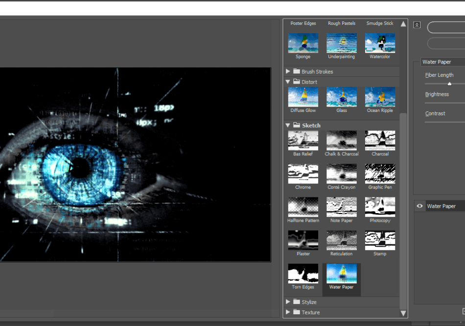This screenshot has height=326, width=465.
Task: Click the Brightness slider track
Action: pos(445,103)
